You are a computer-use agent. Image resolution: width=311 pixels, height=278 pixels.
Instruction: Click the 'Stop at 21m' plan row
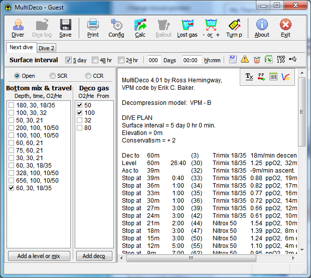click(209, 223)
